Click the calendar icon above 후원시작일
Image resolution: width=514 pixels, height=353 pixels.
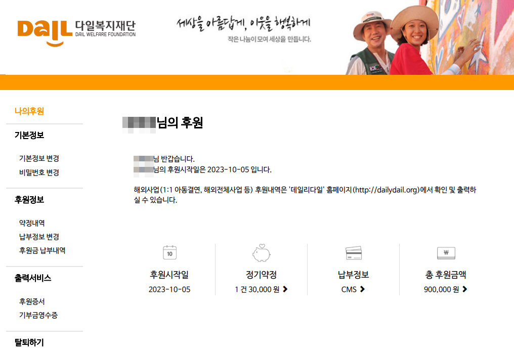(x=169, y=252)
